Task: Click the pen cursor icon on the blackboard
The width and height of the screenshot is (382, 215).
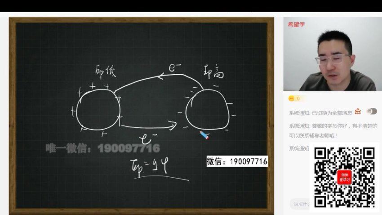Action: (204, 134)
